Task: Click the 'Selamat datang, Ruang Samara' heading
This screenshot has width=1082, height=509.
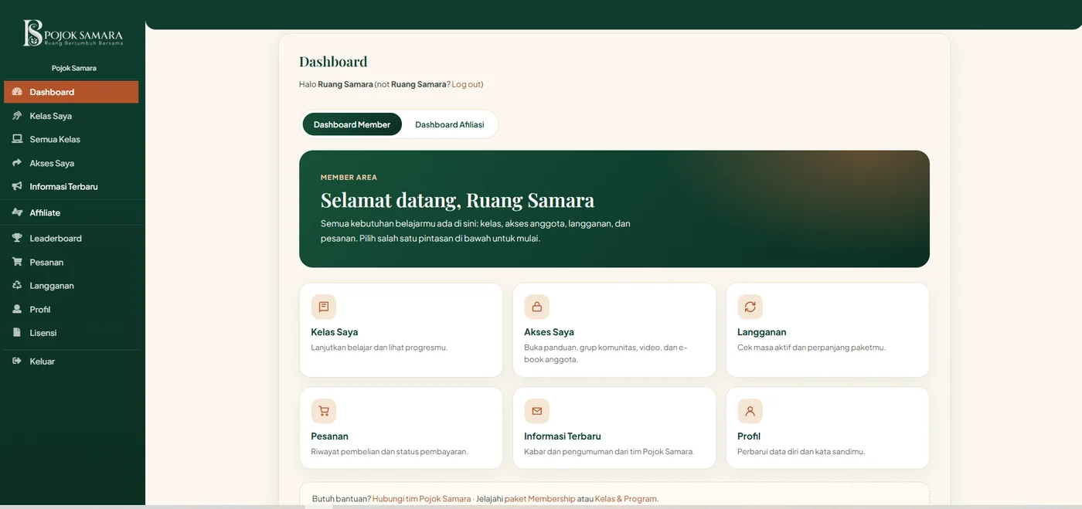Action: pyautogui.click(x=458, y=200)
